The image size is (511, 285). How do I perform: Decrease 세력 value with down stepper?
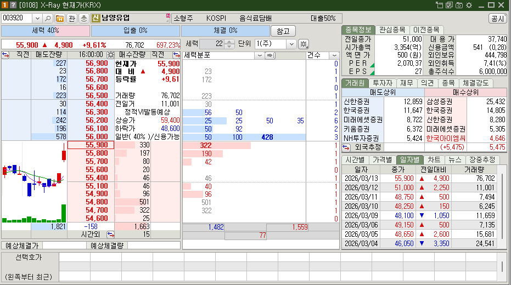229,46
